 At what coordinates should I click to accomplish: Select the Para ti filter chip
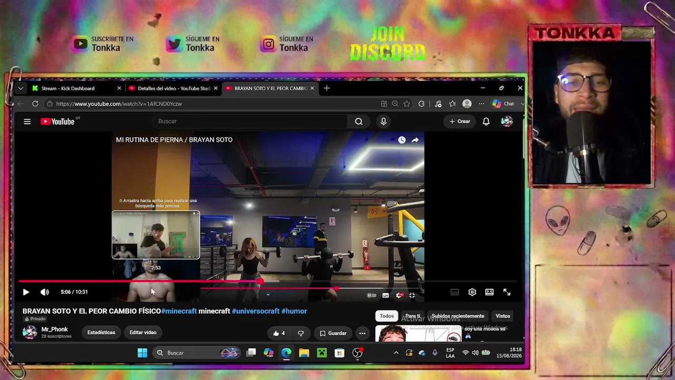413,316
